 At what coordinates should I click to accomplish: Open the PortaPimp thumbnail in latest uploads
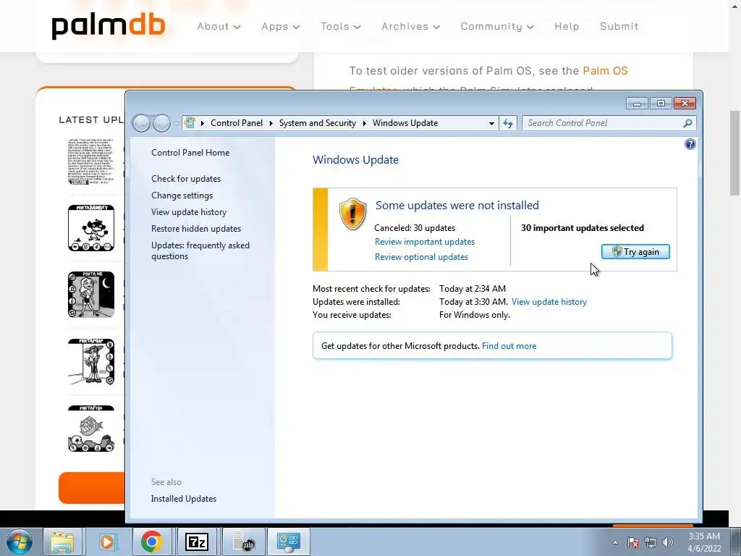(x=91, y=362)
